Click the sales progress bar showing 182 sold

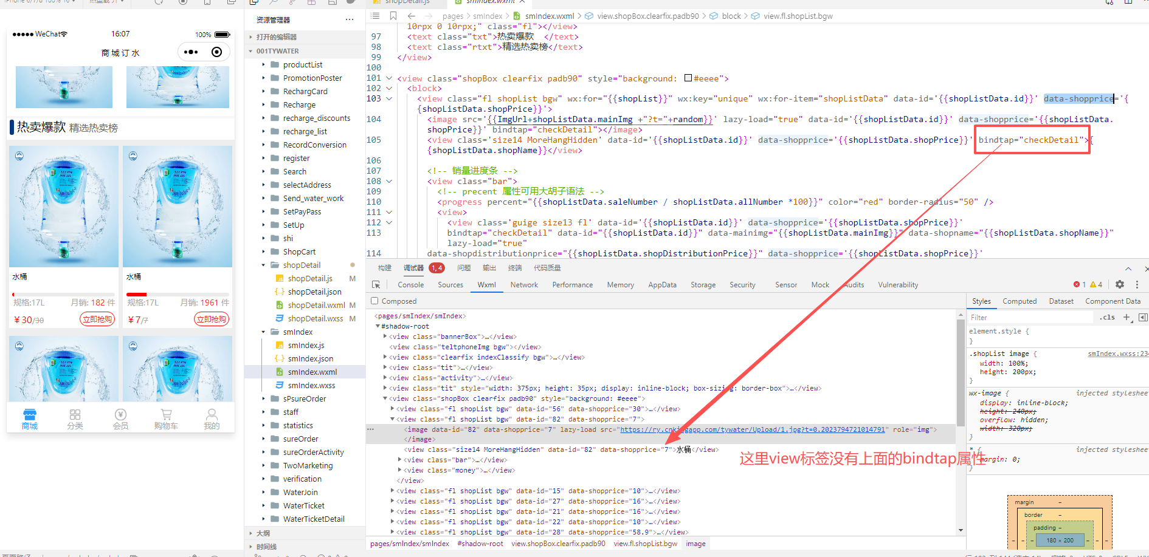pos(64,295)
